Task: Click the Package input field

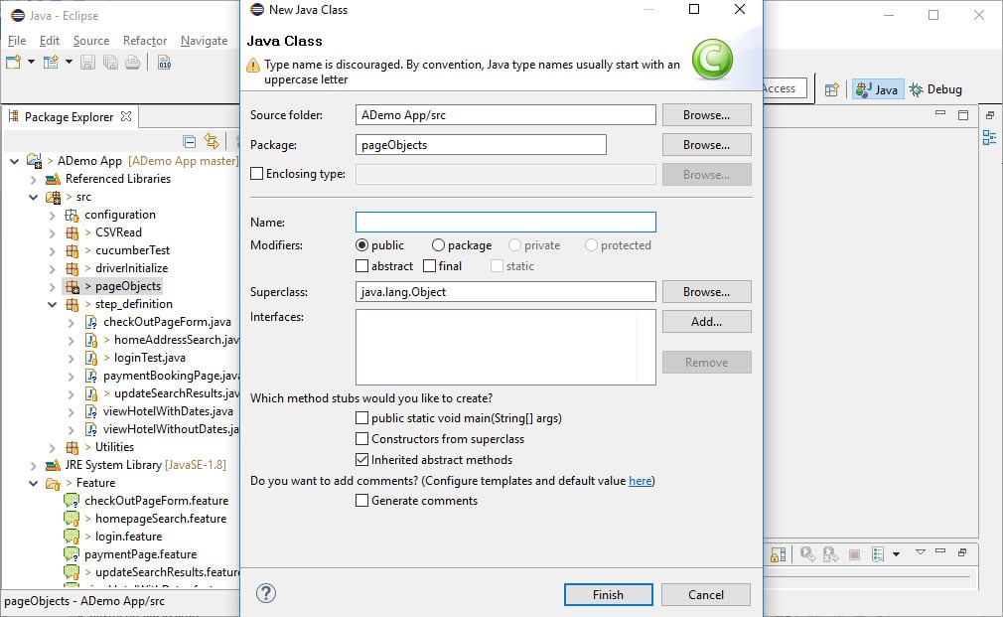Action: (481, 145)
